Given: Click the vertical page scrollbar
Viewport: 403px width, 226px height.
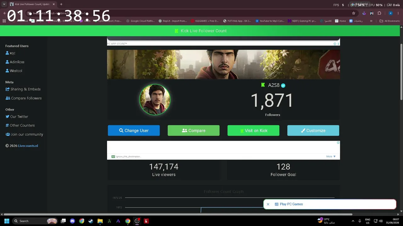Looking at the screenshot, I should click(x=401, y=72).
